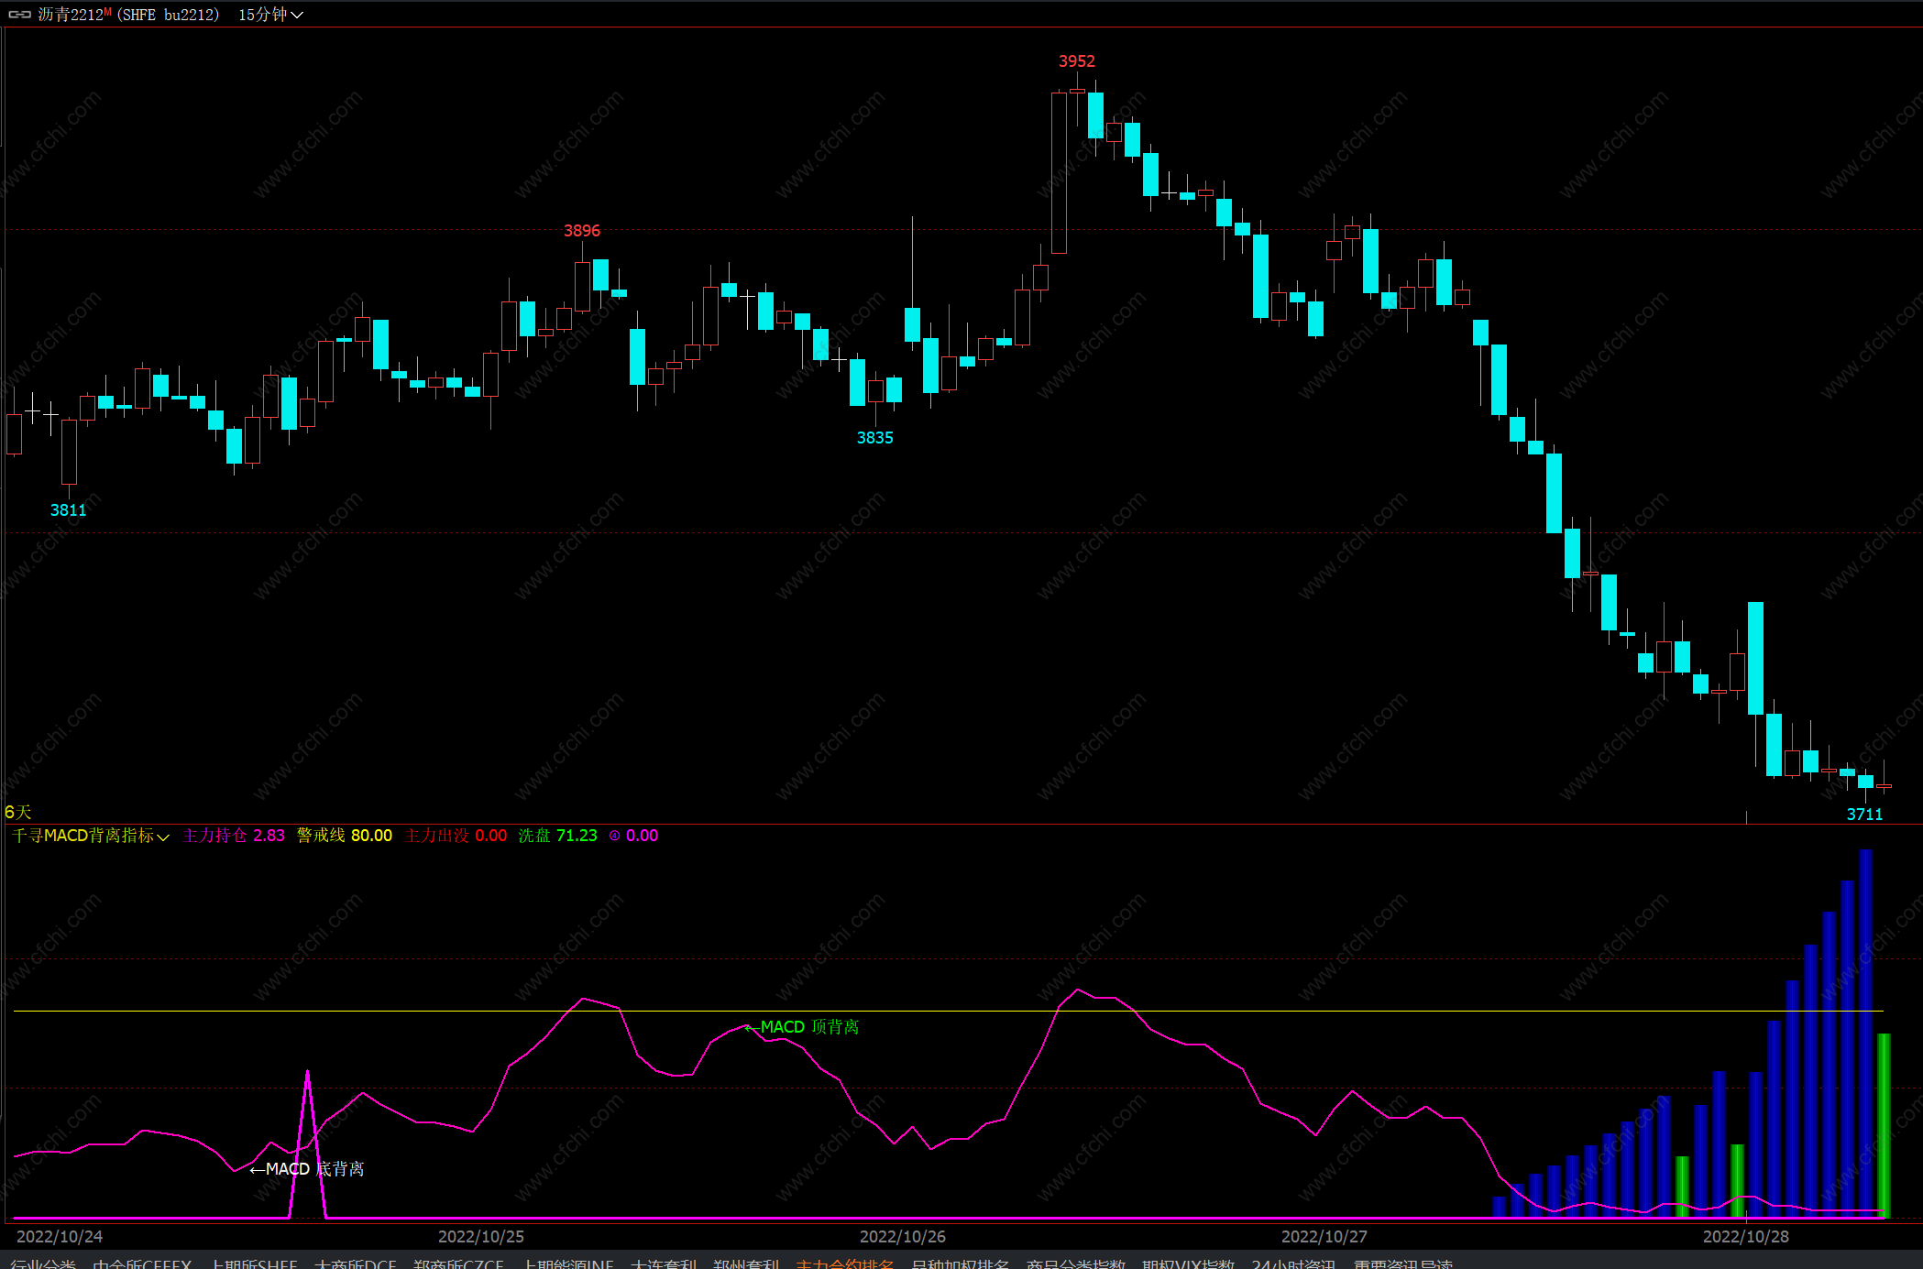Switch to the 郑商所CZCE tab

coord(458,1264)
